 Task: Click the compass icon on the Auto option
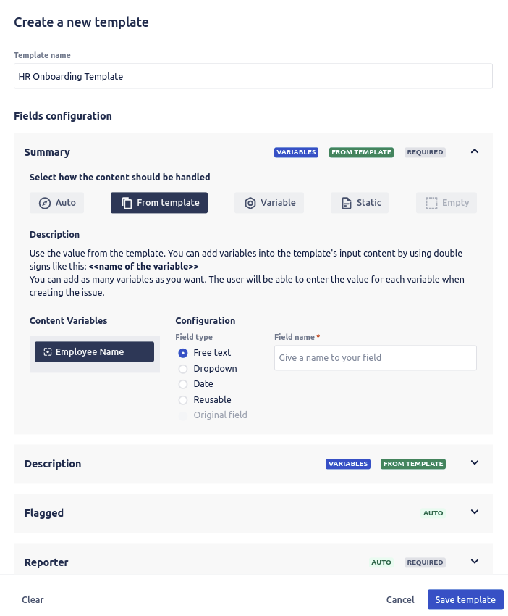pos(45,203)
